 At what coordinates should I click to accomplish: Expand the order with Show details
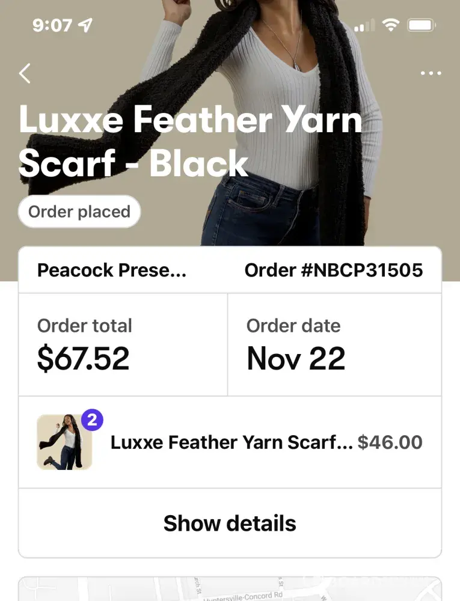[230, 523]
